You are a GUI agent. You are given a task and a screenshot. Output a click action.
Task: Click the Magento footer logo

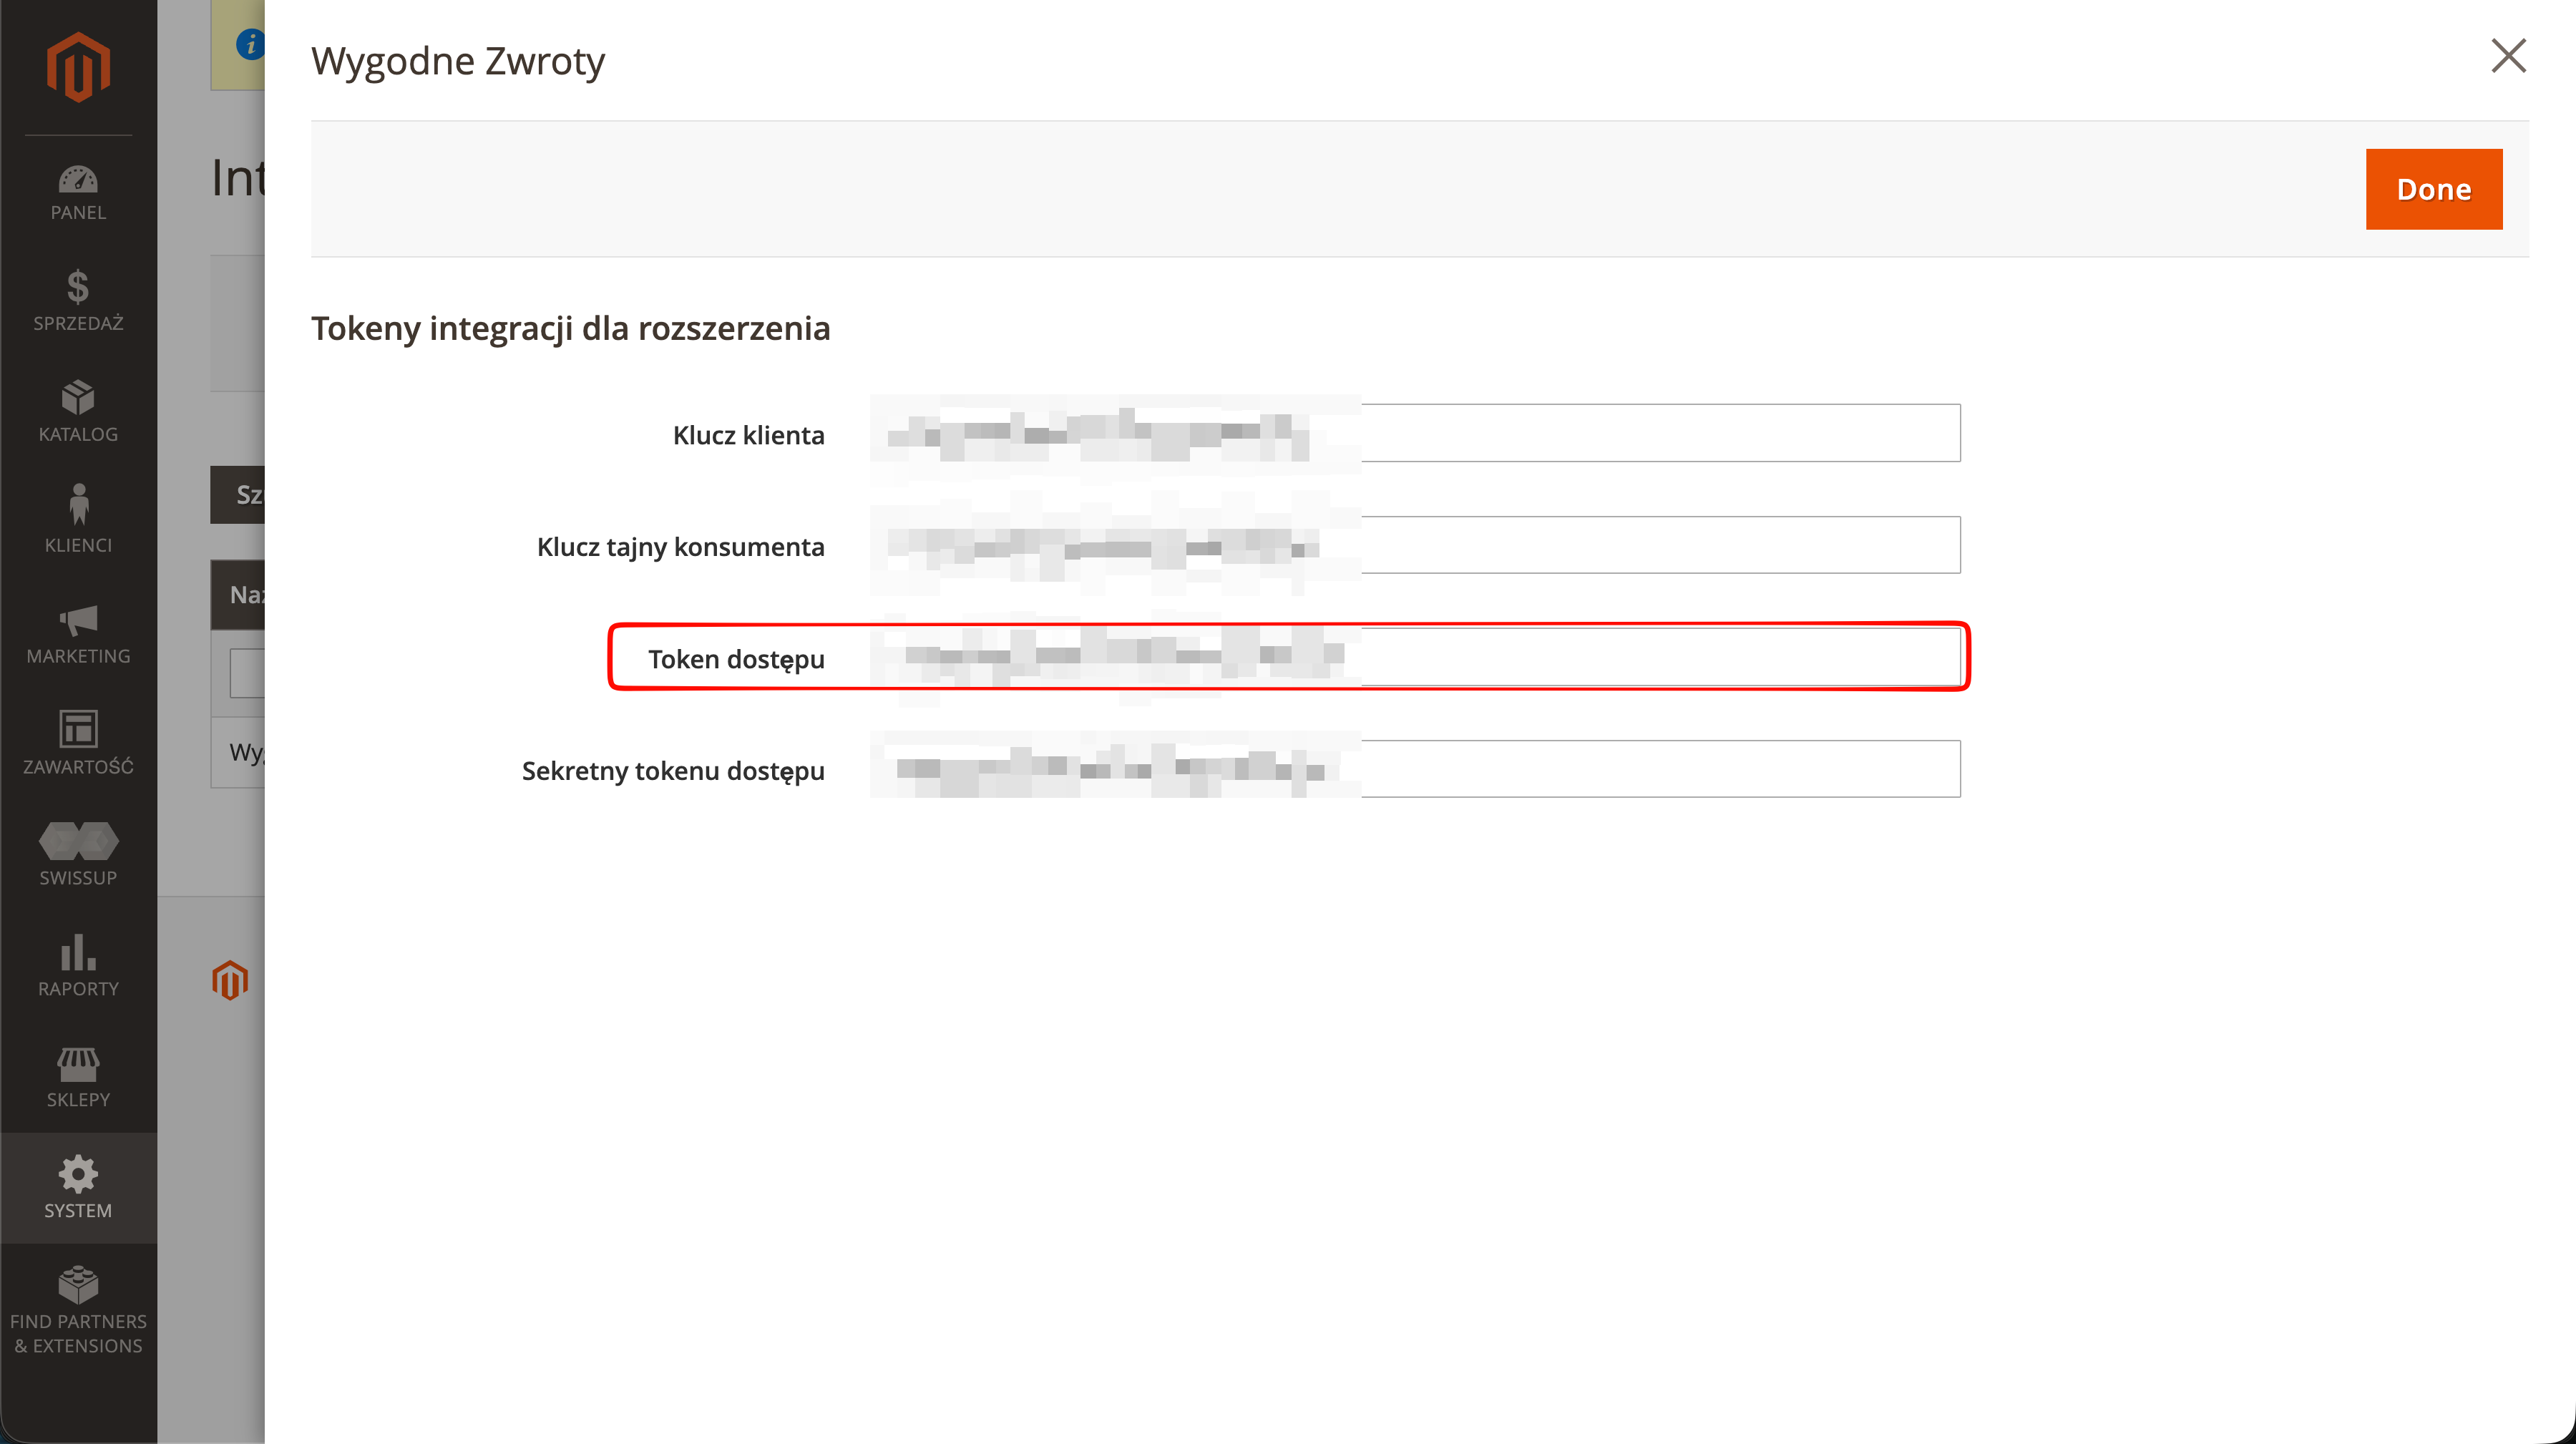click(230, 980)
